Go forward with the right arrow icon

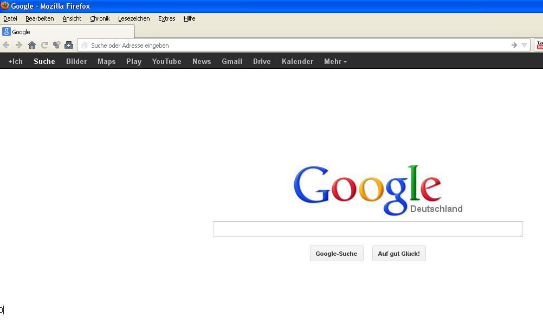[x=19, y=45]
